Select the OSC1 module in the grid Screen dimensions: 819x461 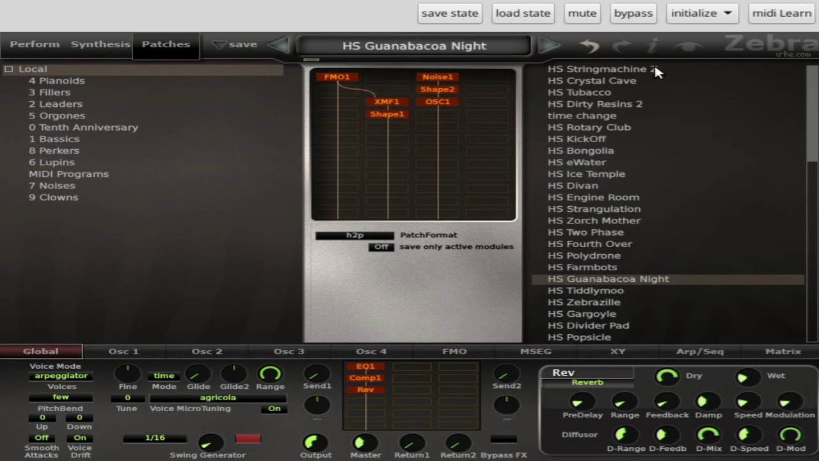[x=438, y=101]
